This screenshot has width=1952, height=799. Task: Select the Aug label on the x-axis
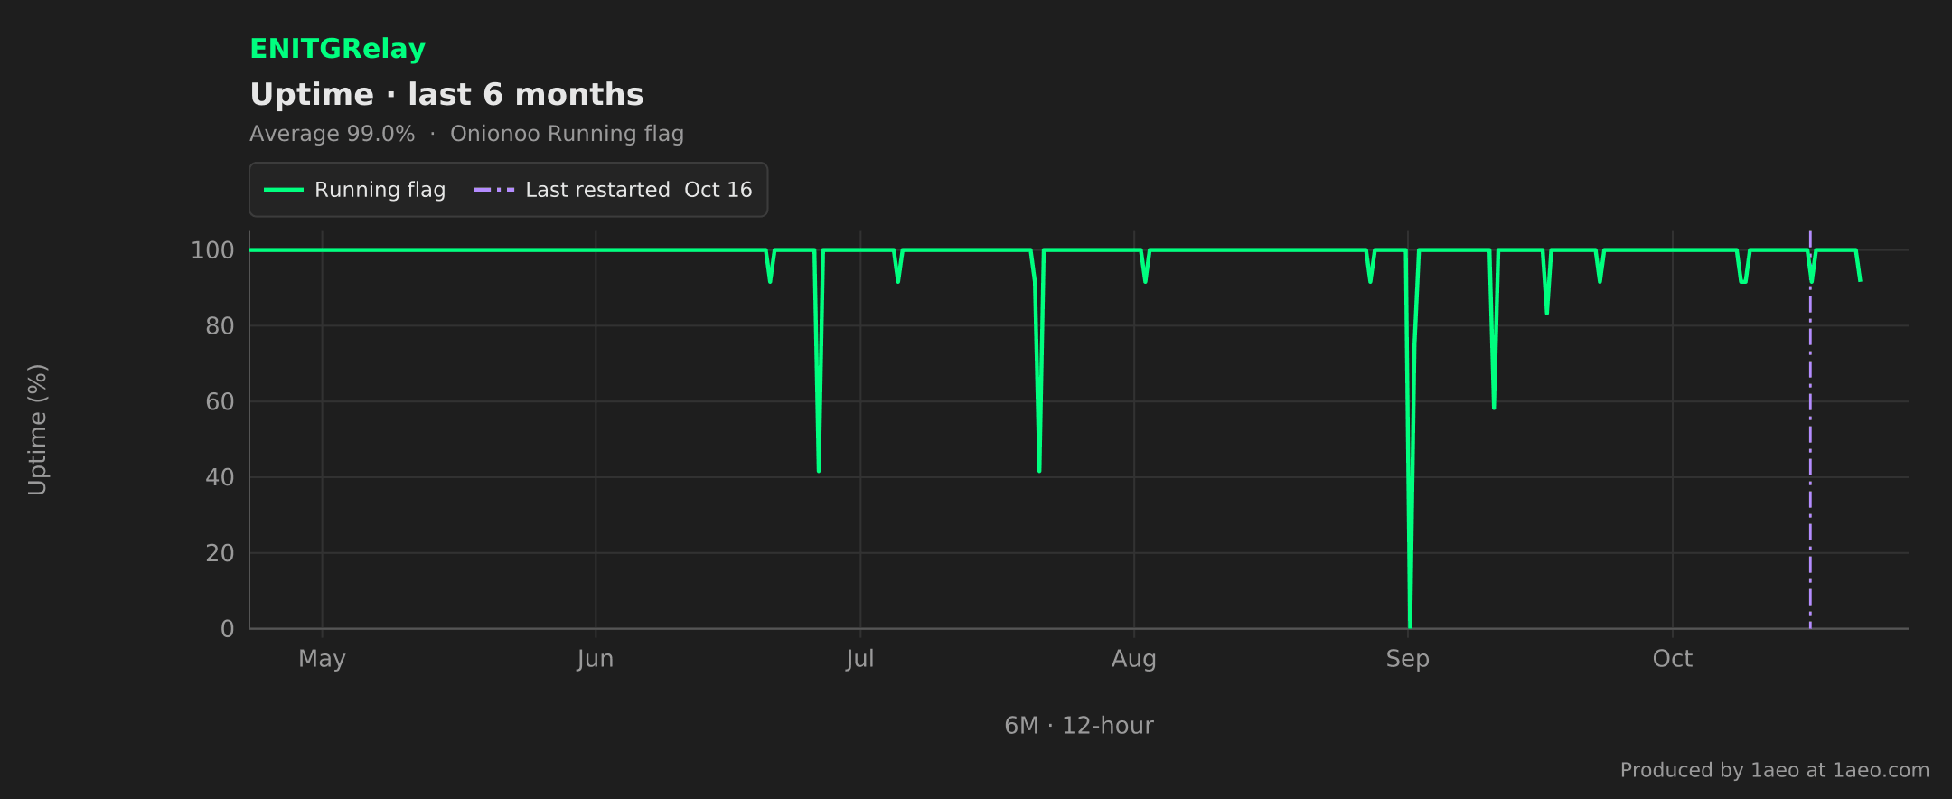1134,659
